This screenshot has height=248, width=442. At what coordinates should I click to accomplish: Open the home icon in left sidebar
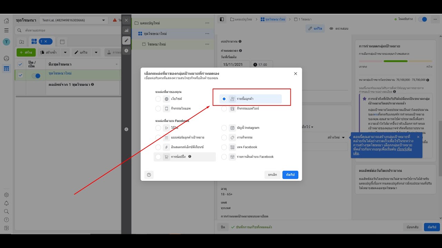click(x=6, y=21)
